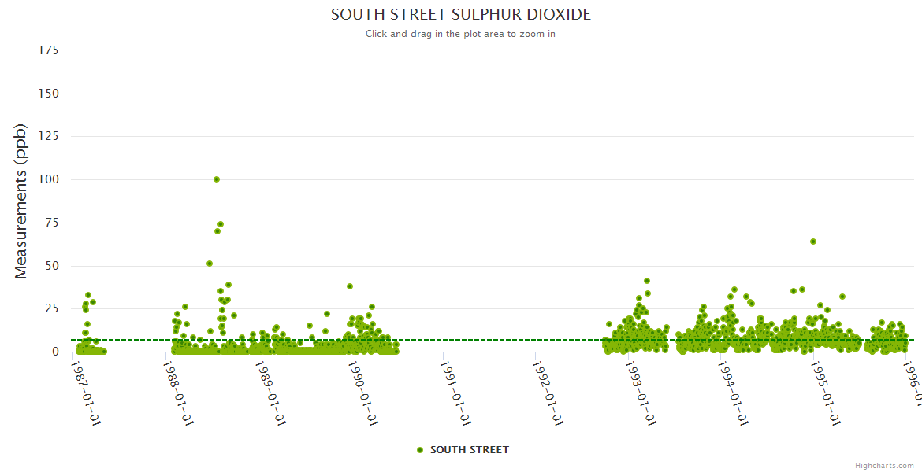This screenshot has height=472, width=922.
Task: Select the highest 1987 point near 33 ppb
Action: [88, 295]
